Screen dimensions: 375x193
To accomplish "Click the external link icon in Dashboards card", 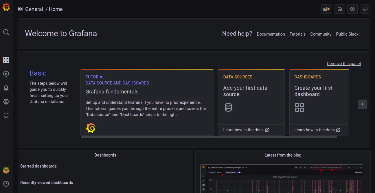I will 338,130.
